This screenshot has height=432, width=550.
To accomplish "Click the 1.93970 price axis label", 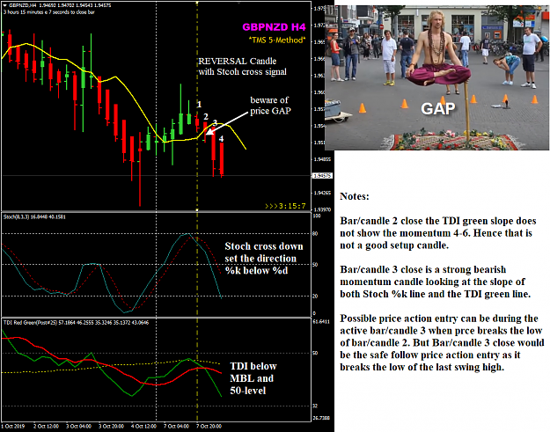I will tap(322, 209).
